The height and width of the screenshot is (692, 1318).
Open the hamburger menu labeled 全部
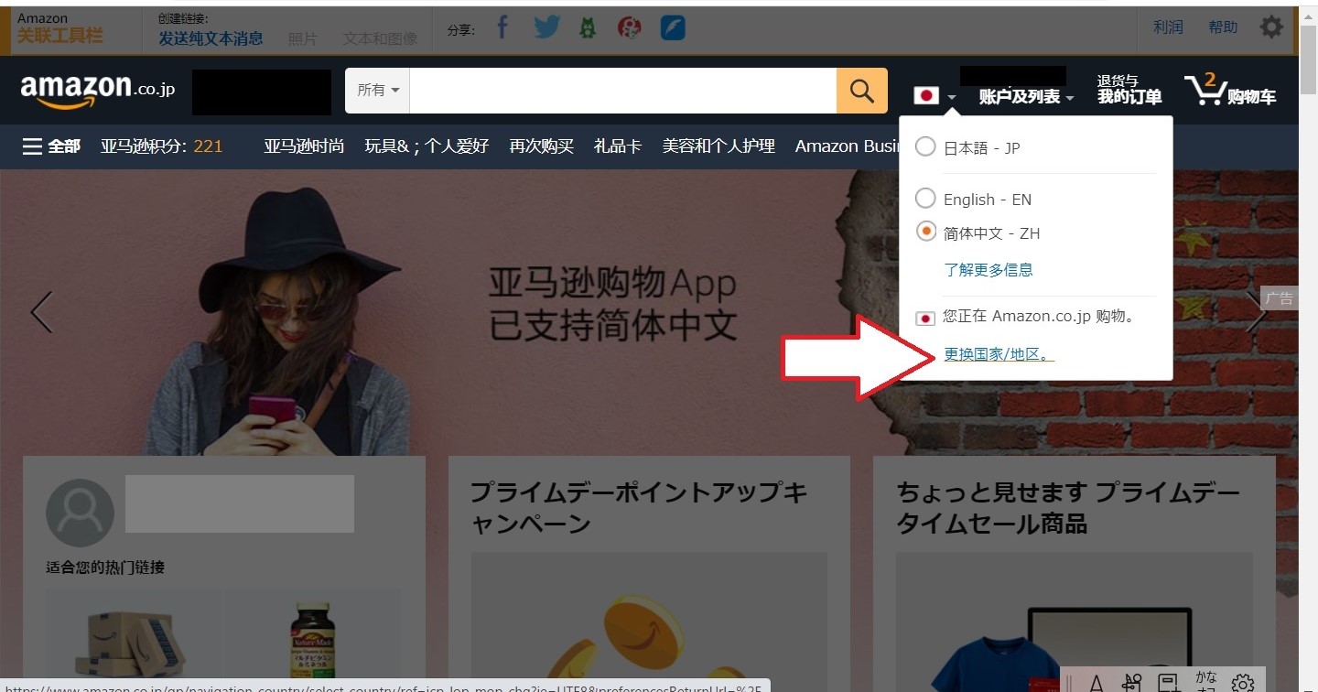pos(51,146)
